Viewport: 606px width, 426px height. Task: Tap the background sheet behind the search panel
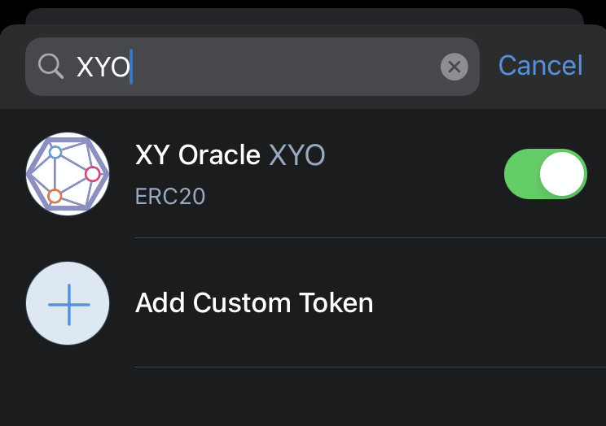(305, 16)
